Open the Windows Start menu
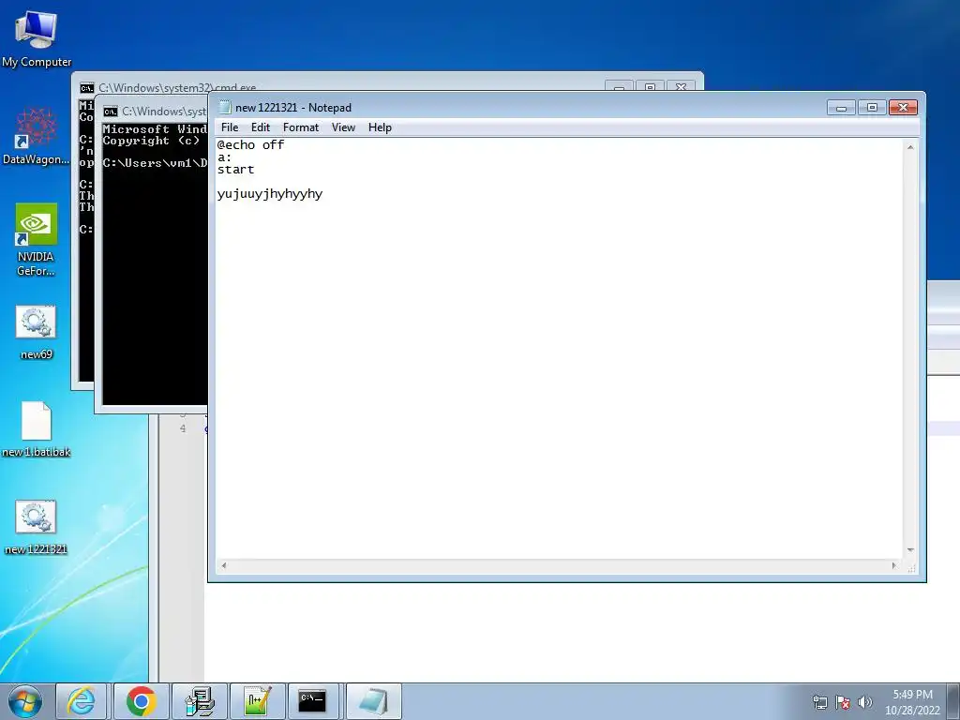The image size is (960, 720). pos(25,701)
